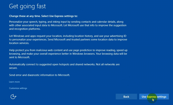This screenshot has height=105, width=173.
Task: Click the highlighted word 'Express' in button
Action: coord(151,97)
